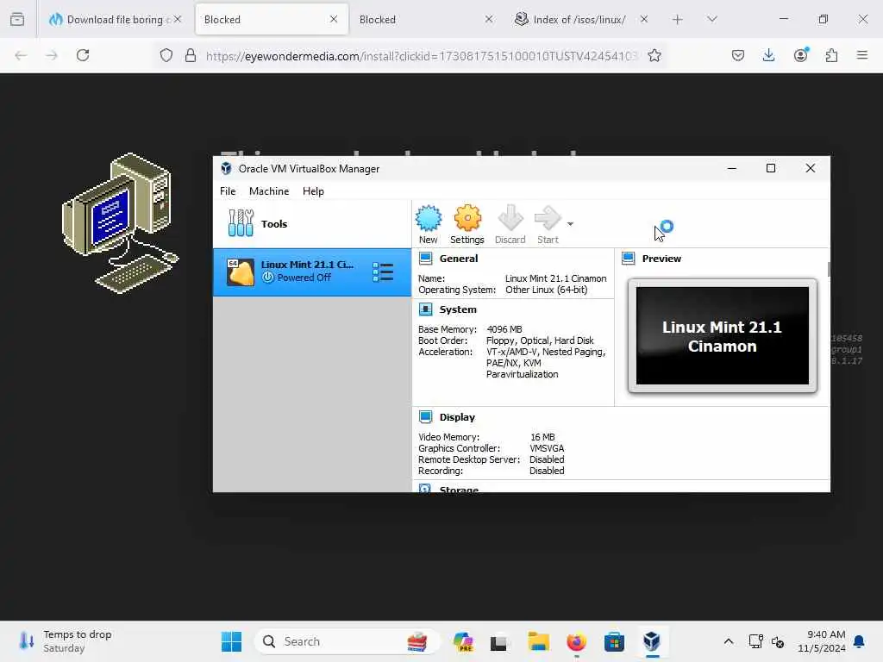The height and width of the screenshot is (662, 883).
Task: Show hidden system tray icons
Action: tap(728, 641)
